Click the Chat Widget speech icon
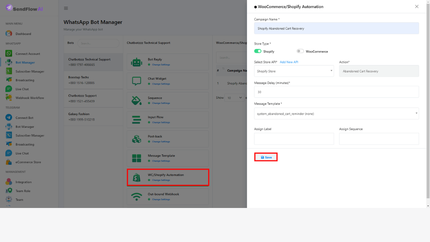Viewport: 430px width, 242px height. [x=136, y=81]
